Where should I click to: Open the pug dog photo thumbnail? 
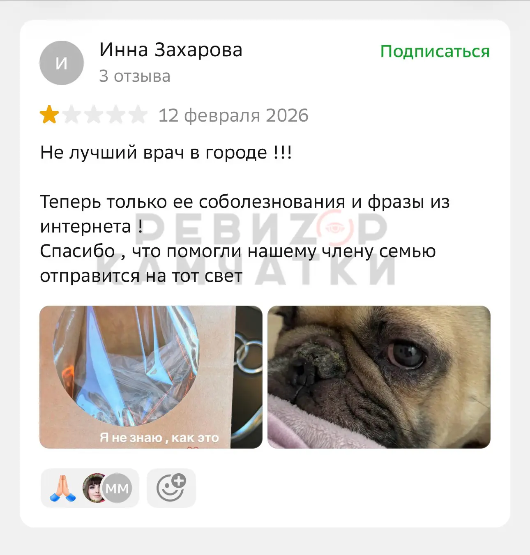pos(379,377)
